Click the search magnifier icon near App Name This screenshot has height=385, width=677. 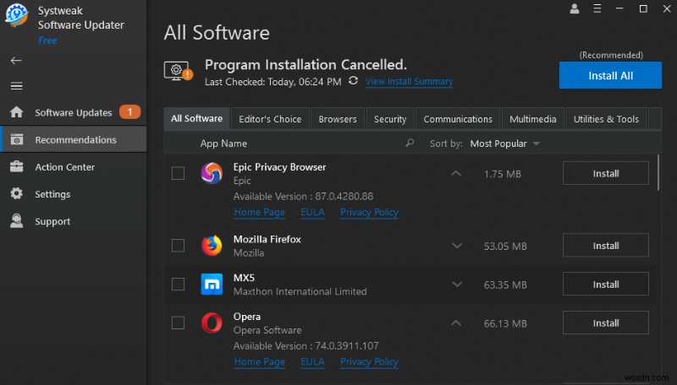410,144
